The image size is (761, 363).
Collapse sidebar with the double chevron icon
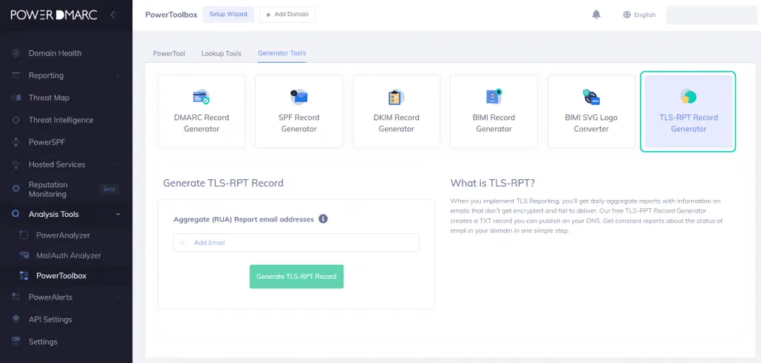tap(114, 15)
